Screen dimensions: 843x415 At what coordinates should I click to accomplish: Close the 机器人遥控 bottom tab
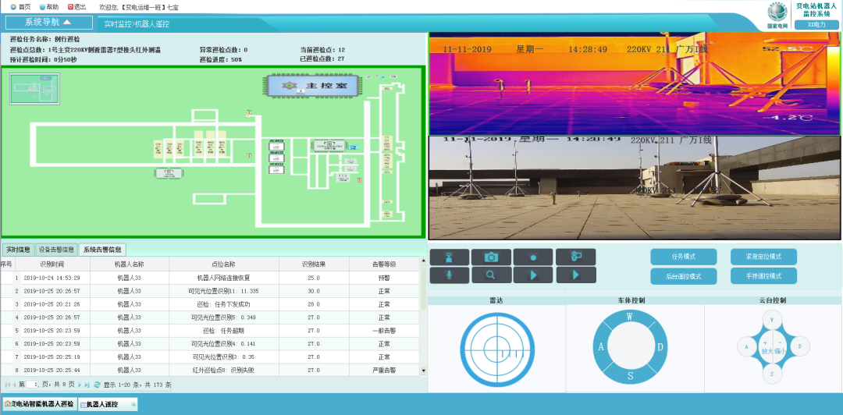[x=133, y=404]
